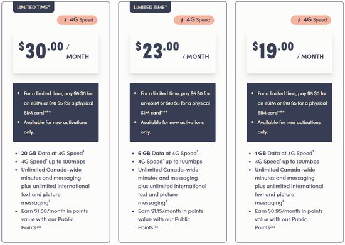The image size is (345, 245).
Task: Click the eSIM promo box in $30 plan
Action: [x=56, y=112]
